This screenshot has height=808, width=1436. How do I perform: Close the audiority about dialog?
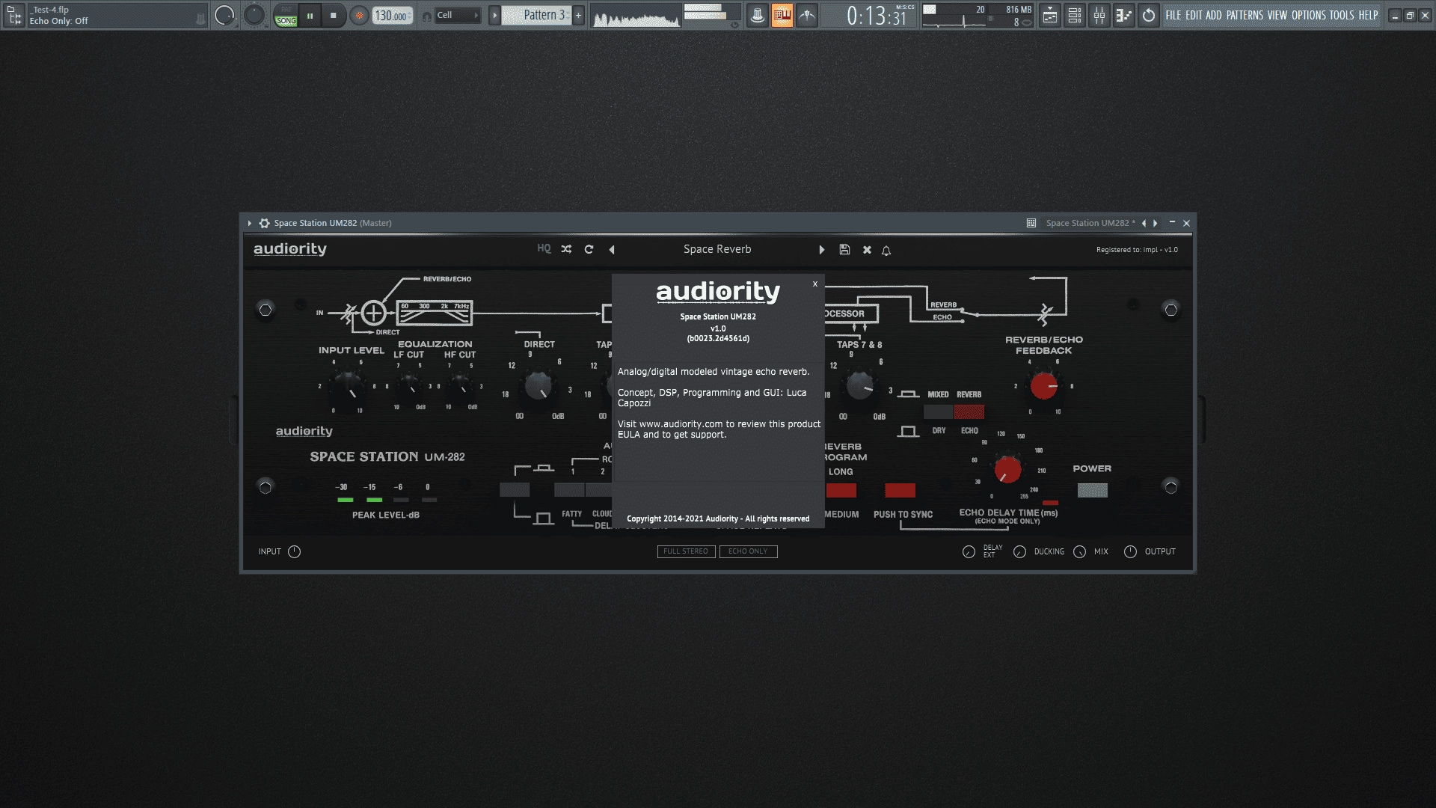[x=815, y=284]
